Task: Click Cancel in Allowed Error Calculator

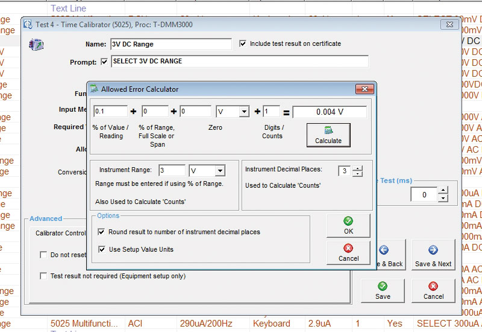Action: 348,252
